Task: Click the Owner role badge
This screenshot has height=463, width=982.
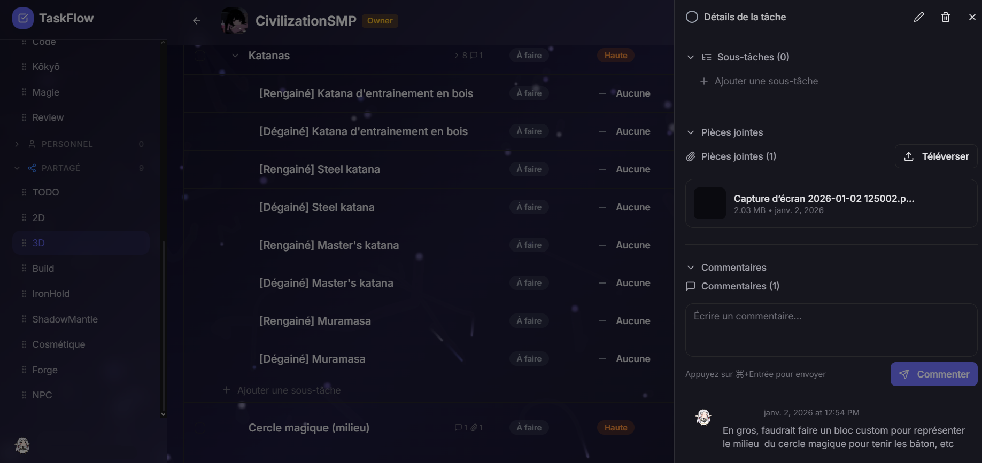Action: point(380,21)
